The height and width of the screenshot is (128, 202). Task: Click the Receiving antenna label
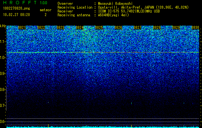[74, 15]
